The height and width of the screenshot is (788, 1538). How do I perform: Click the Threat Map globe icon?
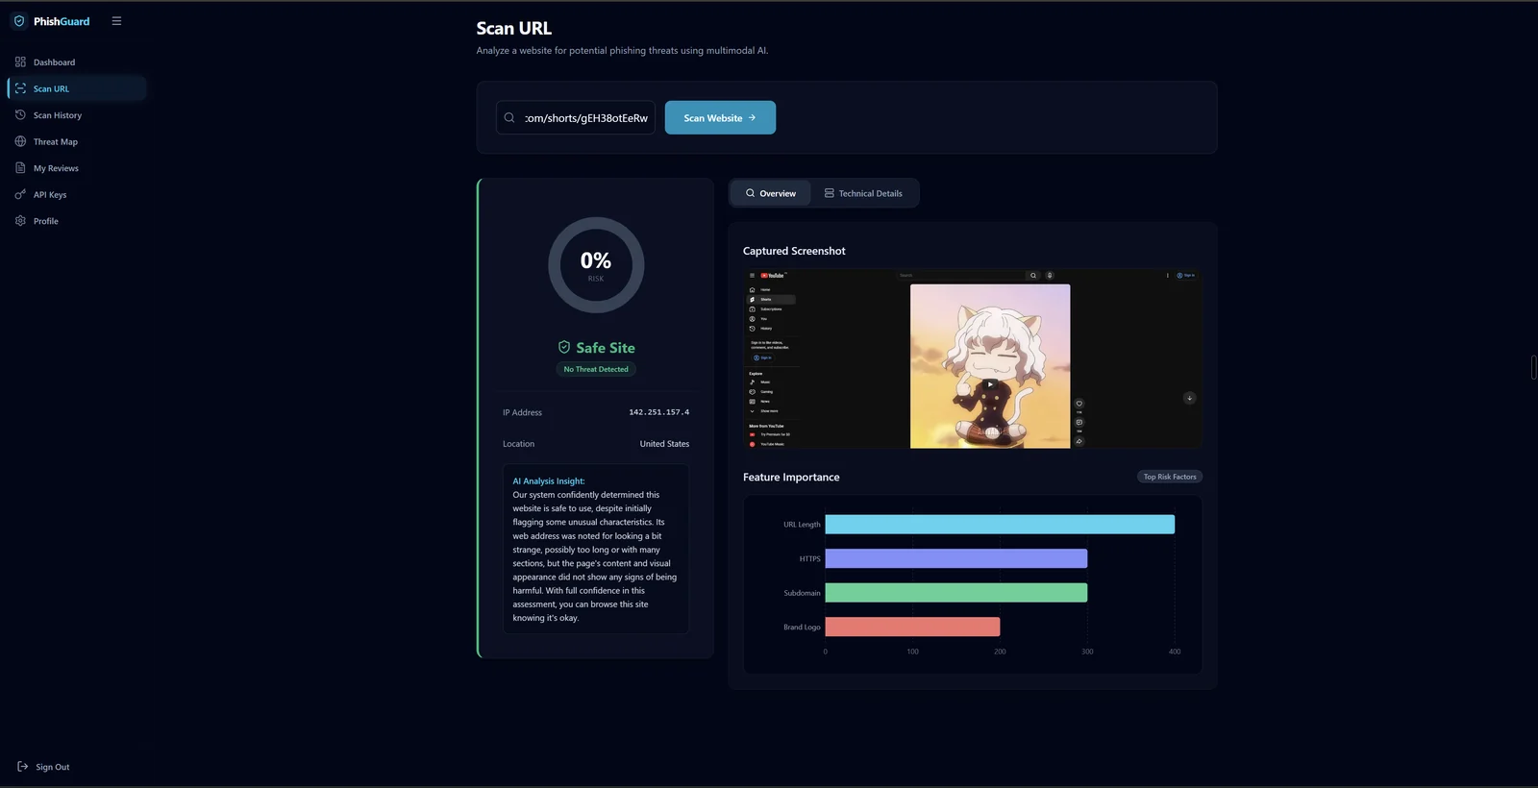[20, 141]
